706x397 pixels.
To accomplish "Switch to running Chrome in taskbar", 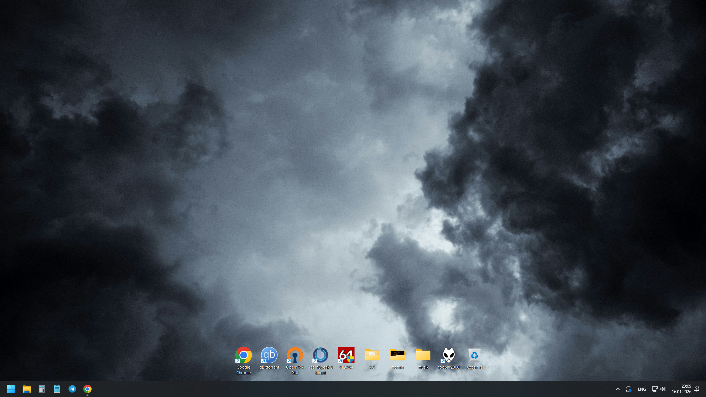I will pos(87,389).
